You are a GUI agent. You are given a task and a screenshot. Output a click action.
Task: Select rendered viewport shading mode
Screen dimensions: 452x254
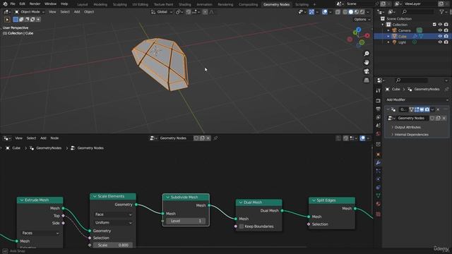point(362,12)
